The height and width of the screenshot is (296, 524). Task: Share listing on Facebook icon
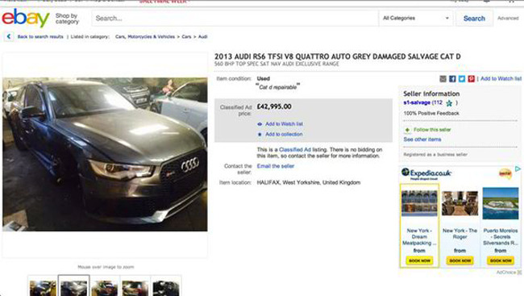point(452,79)
